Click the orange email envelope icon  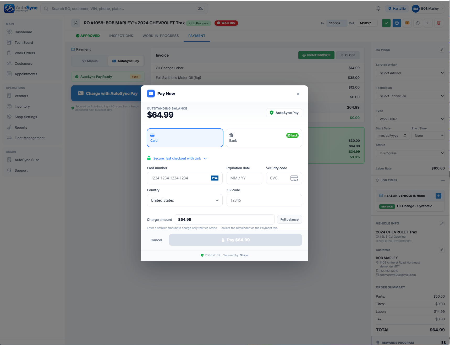[407, 23]
